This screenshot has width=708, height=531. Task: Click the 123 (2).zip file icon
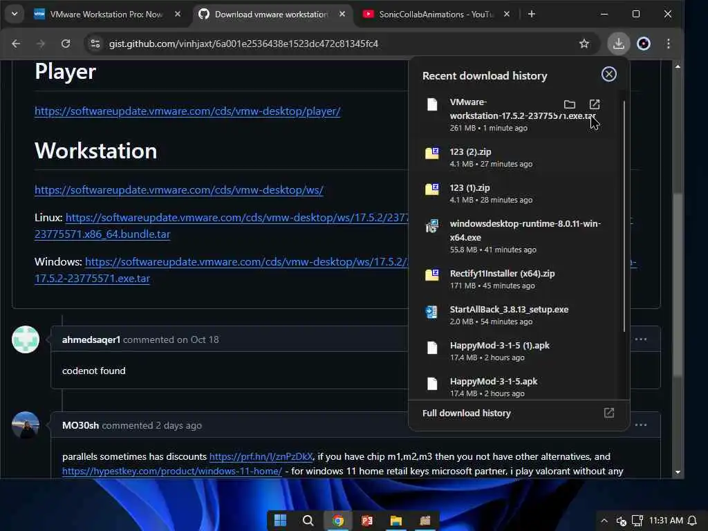click(431, 153)
